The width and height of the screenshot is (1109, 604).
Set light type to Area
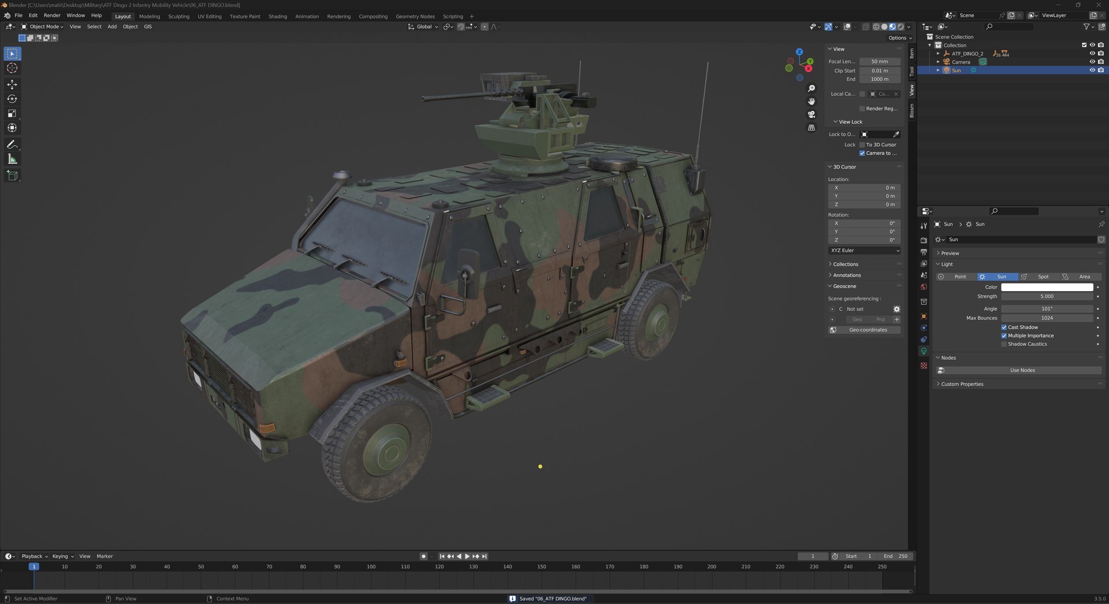(x=1081, y=277)
